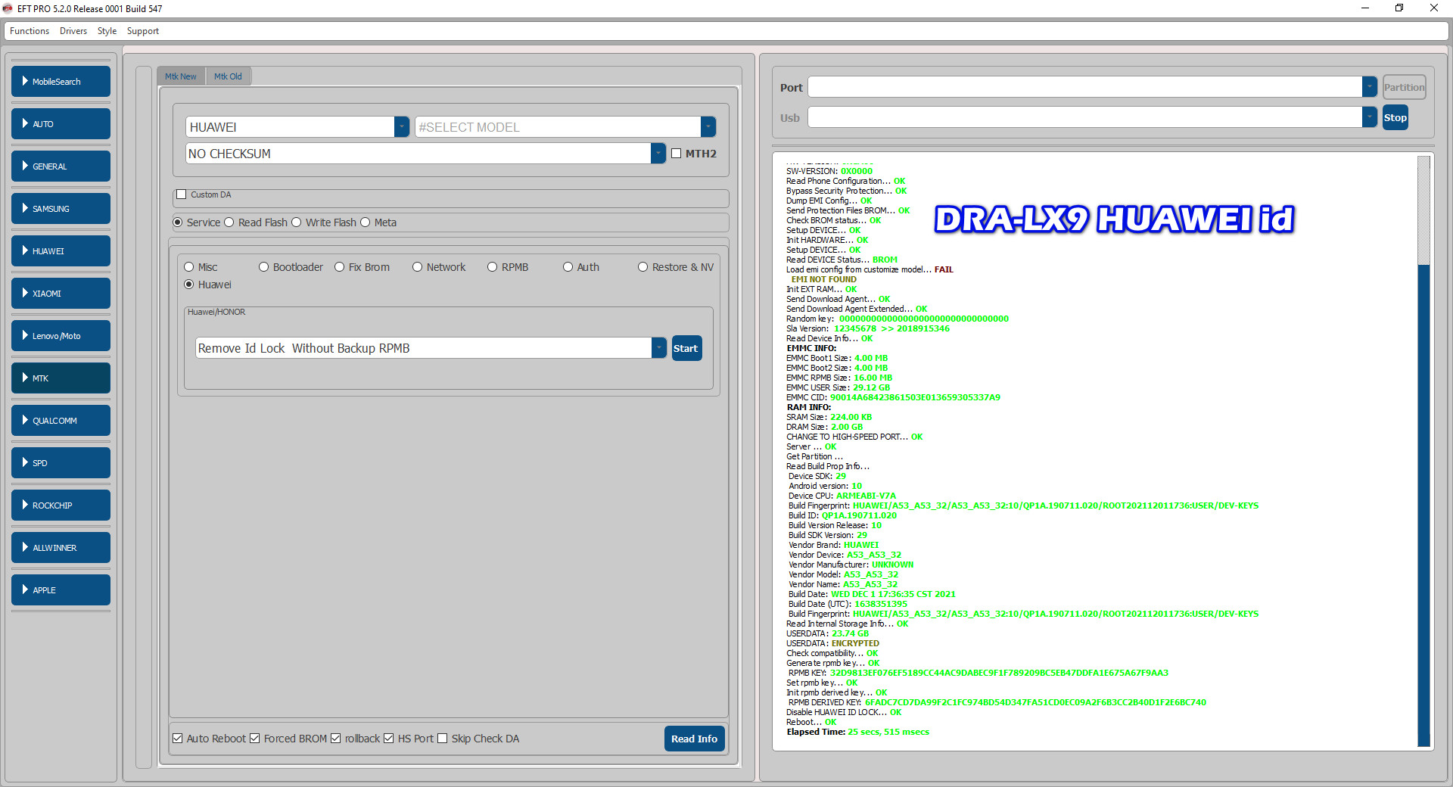
Task: Click the Read Info button
Action: 694,739
